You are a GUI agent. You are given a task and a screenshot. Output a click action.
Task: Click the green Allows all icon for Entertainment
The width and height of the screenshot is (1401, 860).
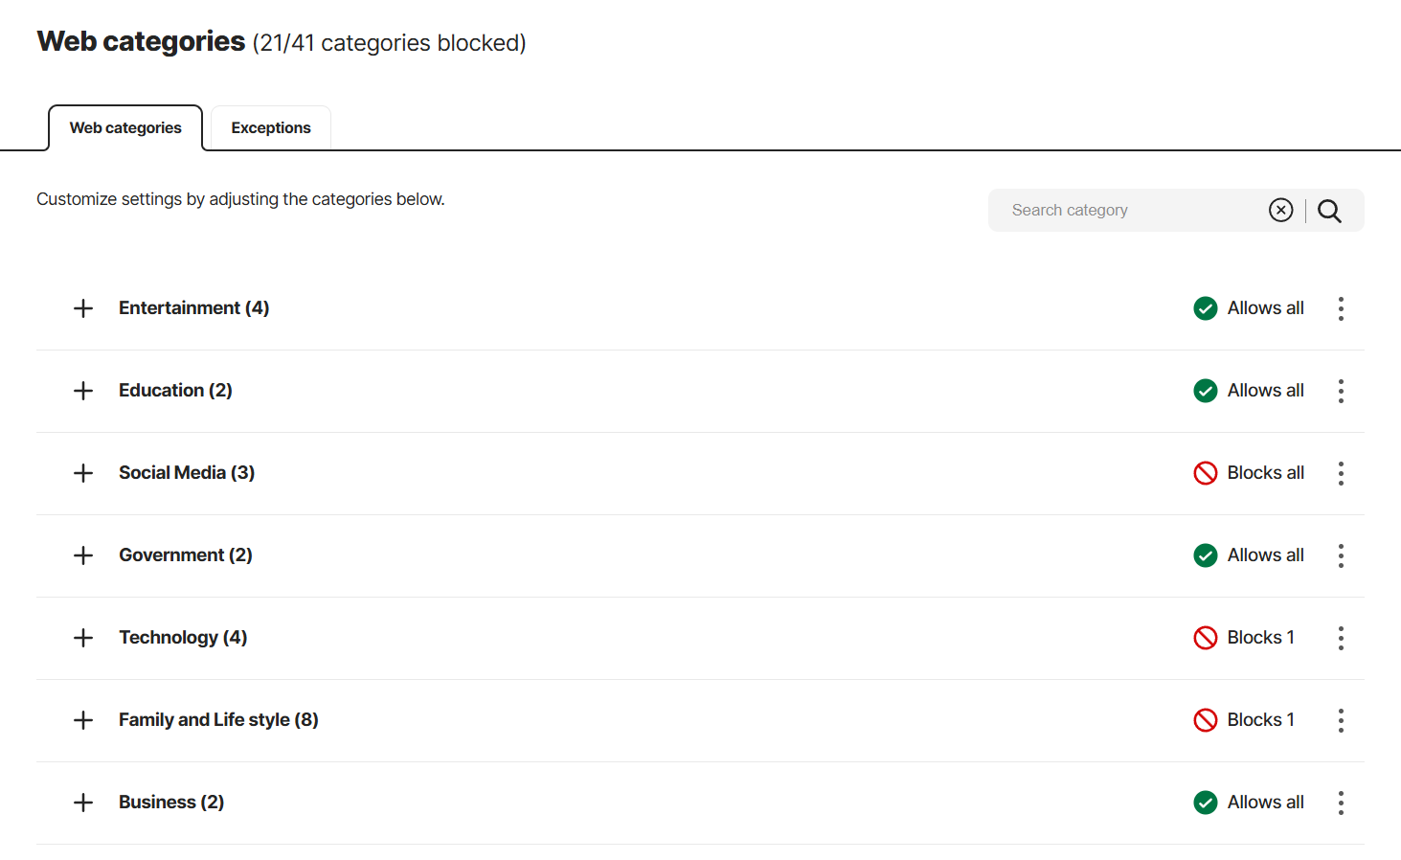(1205, 307)
